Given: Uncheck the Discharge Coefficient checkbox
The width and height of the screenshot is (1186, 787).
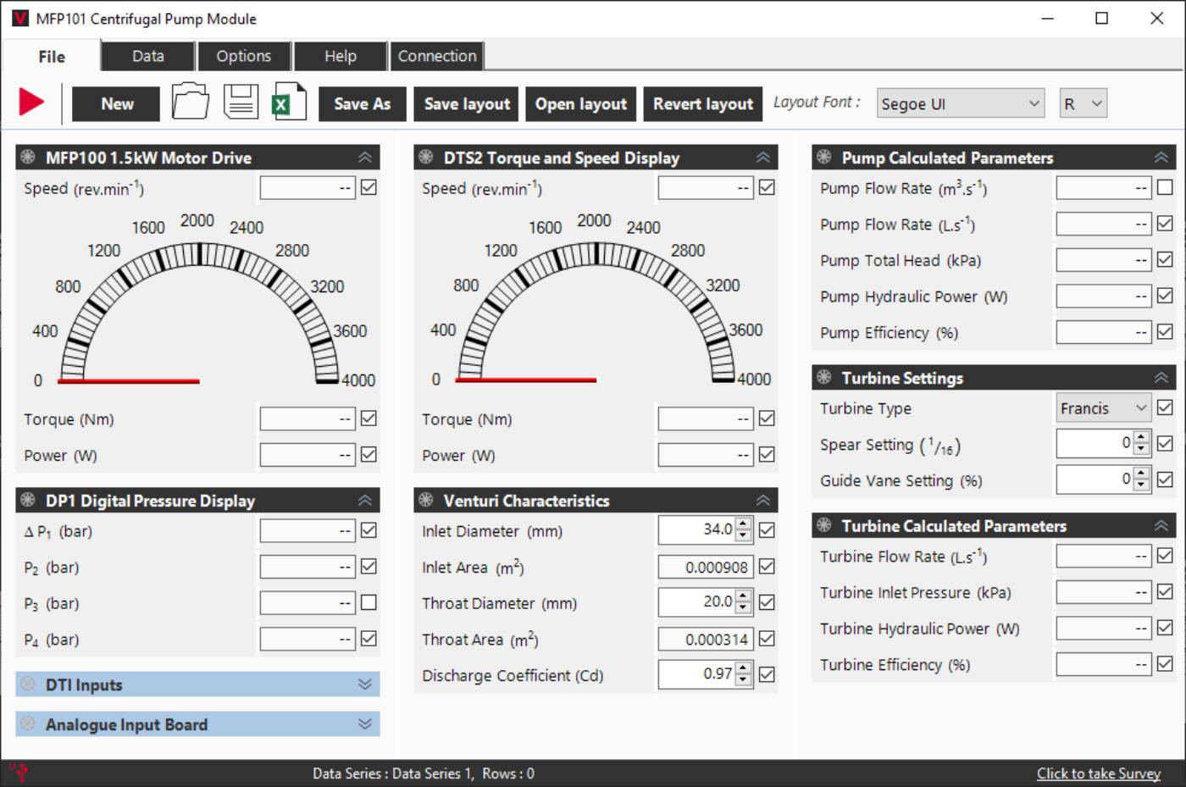Looking at the screenshot, I should click(767, 674).
